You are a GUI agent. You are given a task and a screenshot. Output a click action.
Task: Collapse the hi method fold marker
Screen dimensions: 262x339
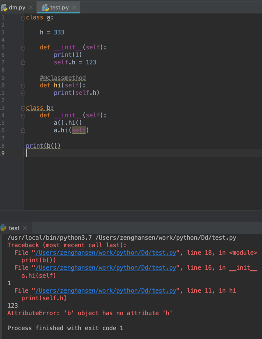pyautogui.click(x=23, y=86)
